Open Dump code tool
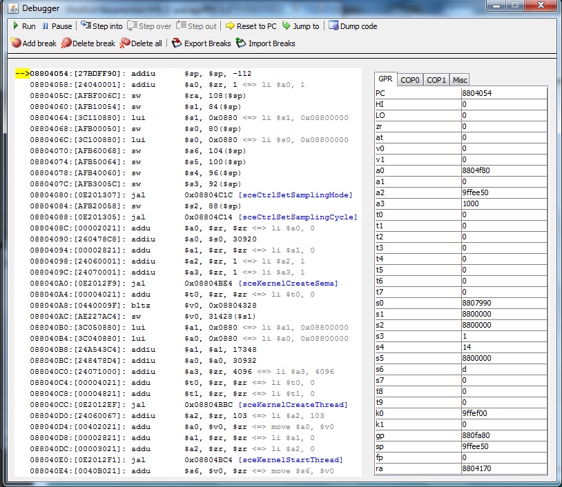 click(334, 26)
